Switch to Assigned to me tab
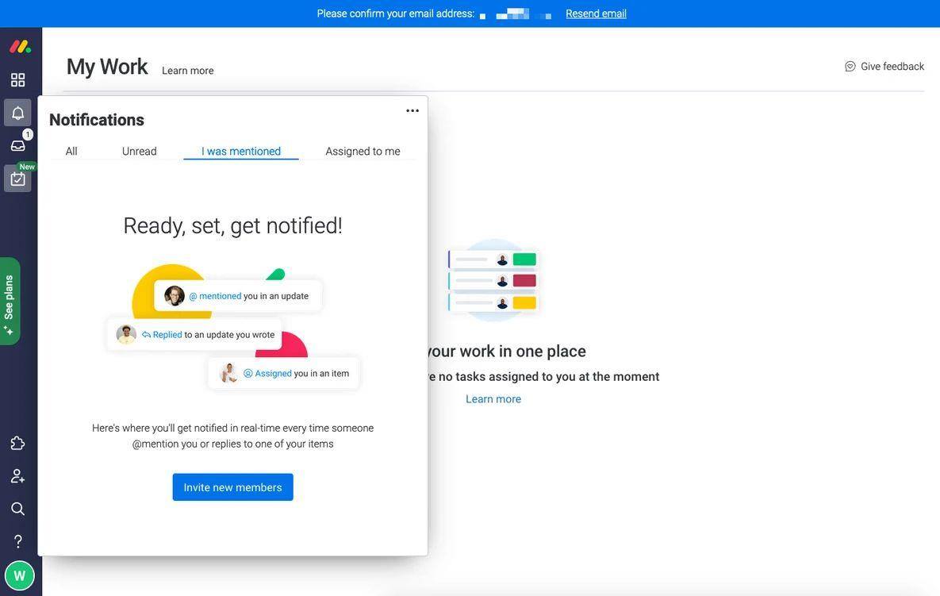Viewport: 940px width, 596px height. pyautogui.click(x=363, y=151)
